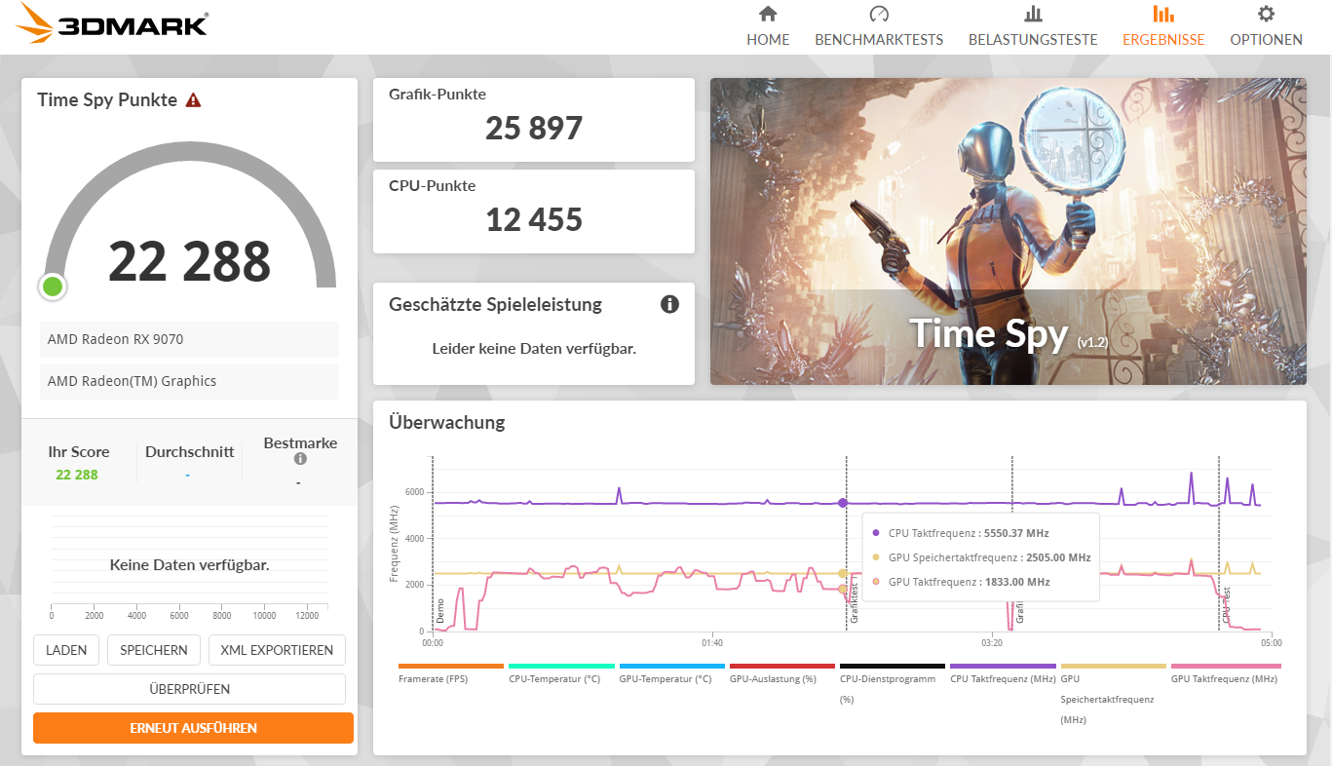Image resolution: width=1332 pixels, height=766 pixels.
Task: Click the Benchmarktests gauge icon
Action: click(x=879, y=14)
